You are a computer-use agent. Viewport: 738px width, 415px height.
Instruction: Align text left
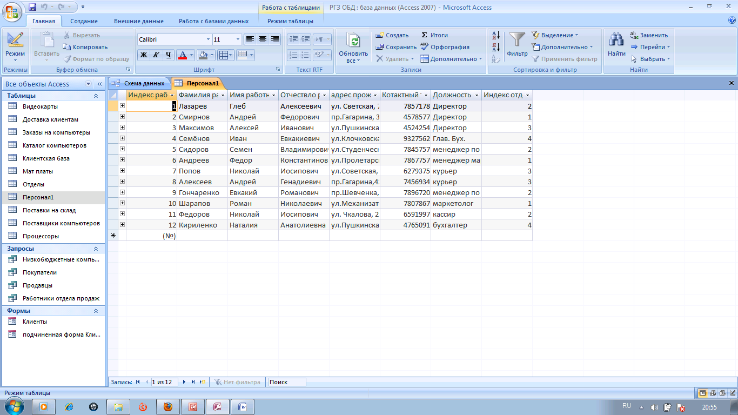[x=250, y=39]
